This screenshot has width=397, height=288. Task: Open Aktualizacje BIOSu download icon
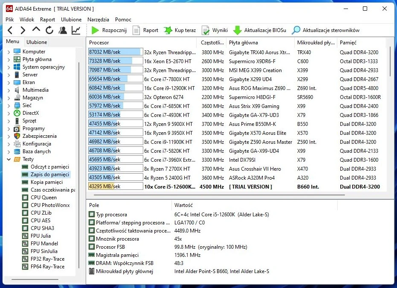pos(238,30)
